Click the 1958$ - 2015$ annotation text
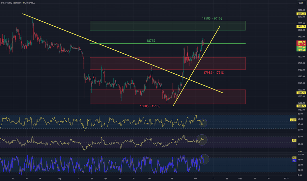 click(212, 18)
